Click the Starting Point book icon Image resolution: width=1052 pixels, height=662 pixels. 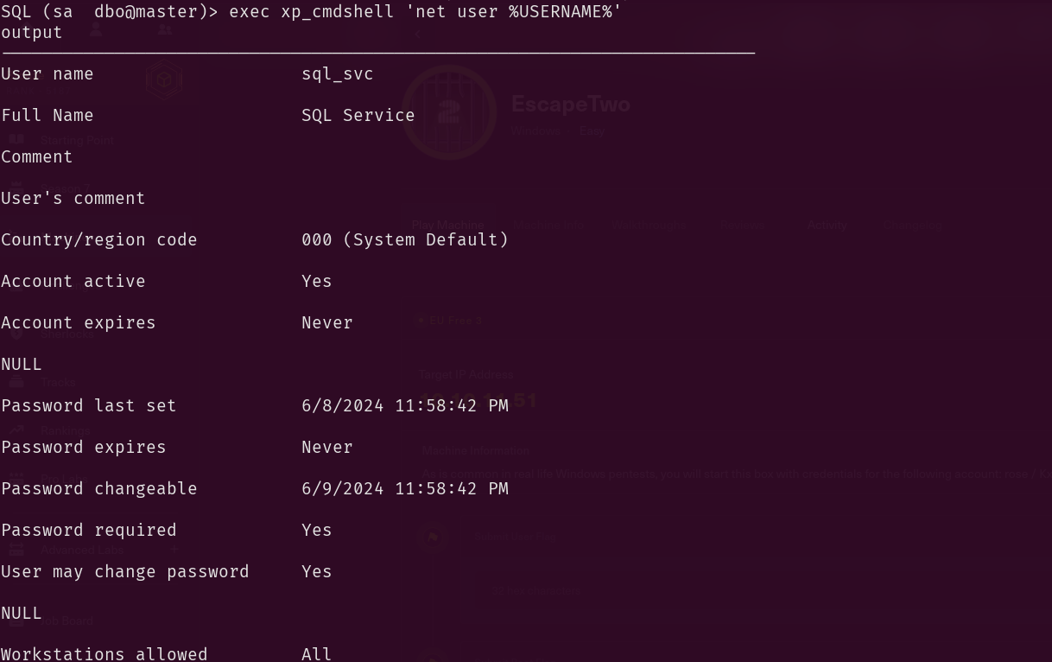point(16,140)
